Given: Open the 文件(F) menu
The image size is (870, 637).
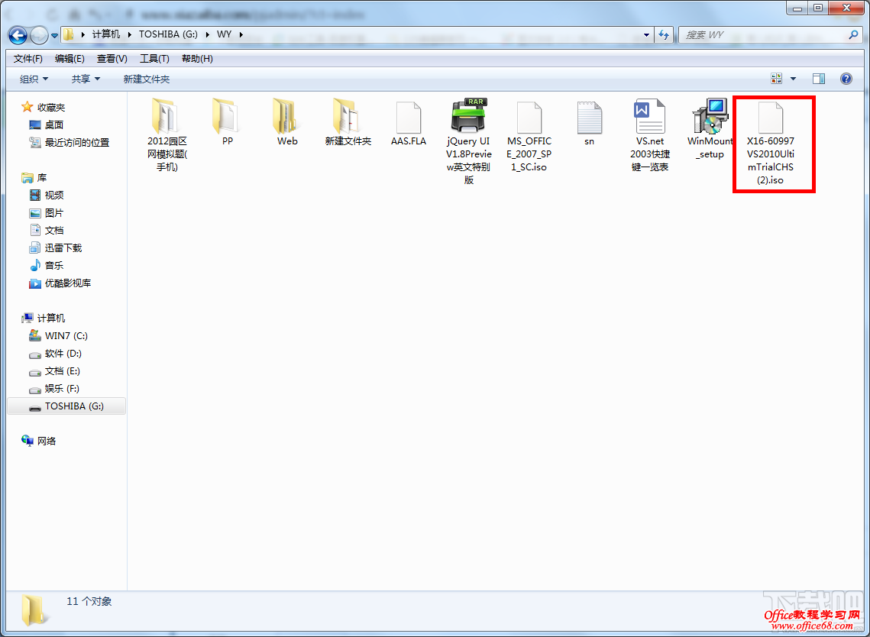Looking at the screenshot, I should (28, 58).
